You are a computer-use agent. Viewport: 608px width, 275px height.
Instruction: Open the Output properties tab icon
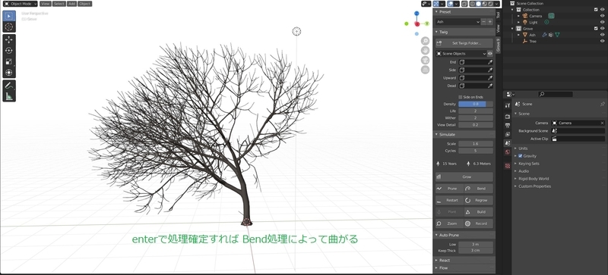[508, 125]
